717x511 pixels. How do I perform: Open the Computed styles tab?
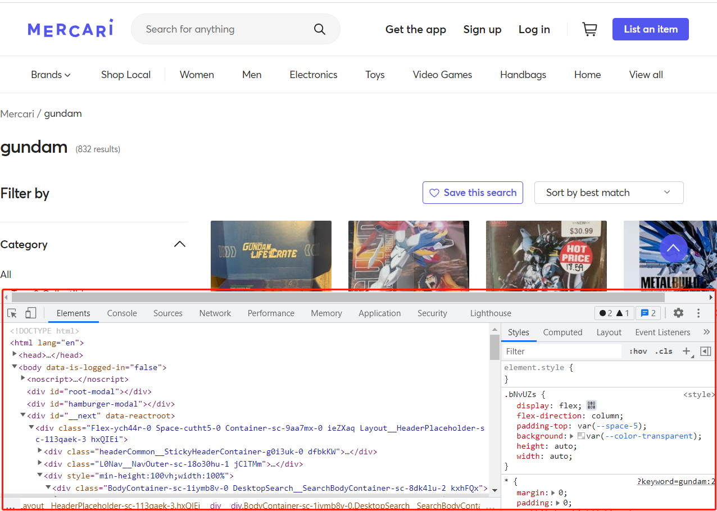tap(562, 332)
